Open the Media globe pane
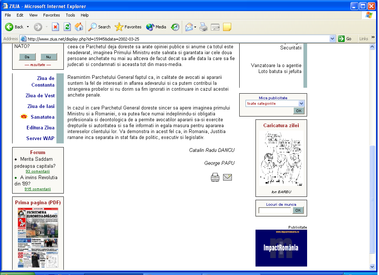Image resolution: width=379 pixels, height=275 pixels. click(x=156, y=27)
